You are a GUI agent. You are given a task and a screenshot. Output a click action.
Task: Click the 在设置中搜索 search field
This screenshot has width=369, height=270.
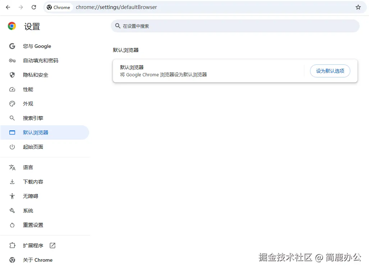[236, 26]
